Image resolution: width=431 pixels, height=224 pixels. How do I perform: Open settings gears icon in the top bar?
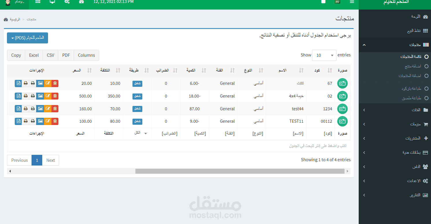tap(67, 2)
